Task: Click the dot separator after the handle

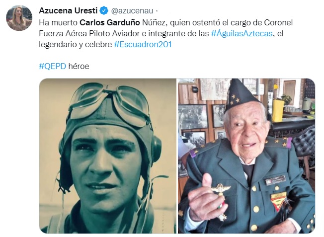Action: pyautogui.click(x=157, y=11)
